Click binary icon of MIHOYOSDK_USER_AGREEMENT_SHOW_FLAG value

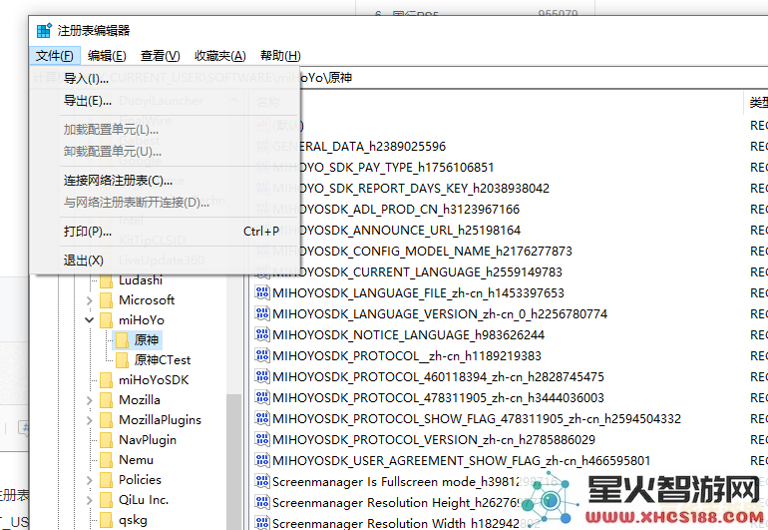(x=262, y=461)
